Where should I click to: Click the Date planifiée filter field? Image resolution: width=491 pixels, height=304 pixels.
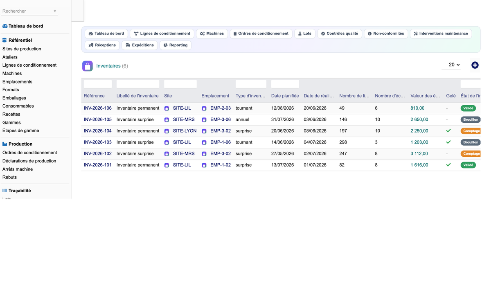[285, 84]
